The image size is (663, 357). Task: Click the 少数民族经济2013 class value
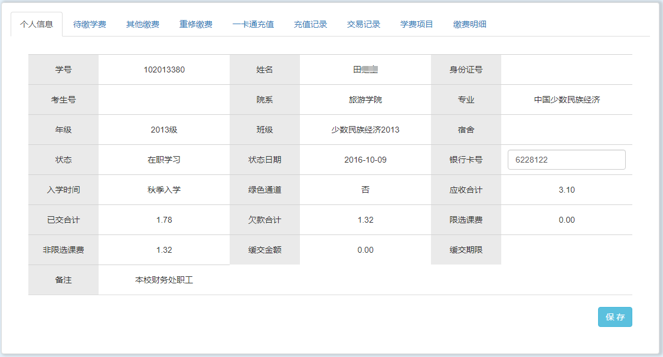[365, 130]
